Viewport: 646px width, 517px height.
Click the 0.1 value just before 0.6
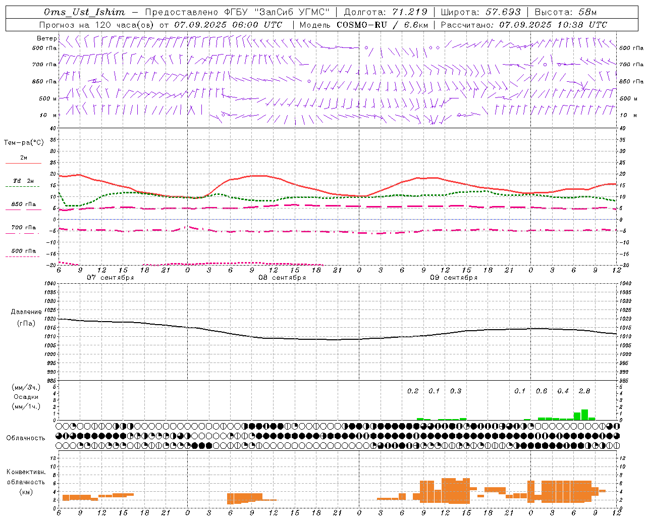click(x=520, y=391)
